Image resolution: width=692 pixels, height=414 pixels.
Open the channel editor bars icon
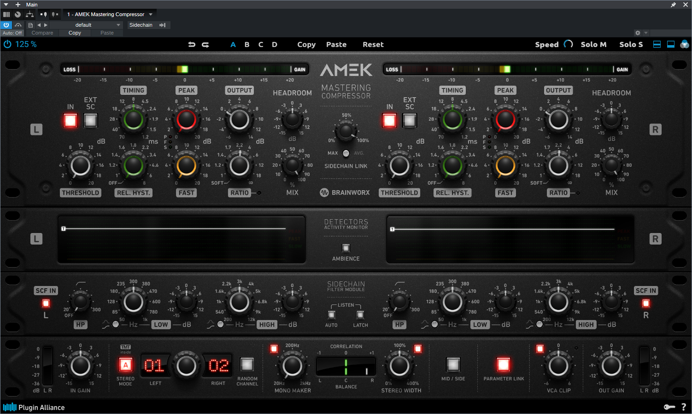coord(6,14)
